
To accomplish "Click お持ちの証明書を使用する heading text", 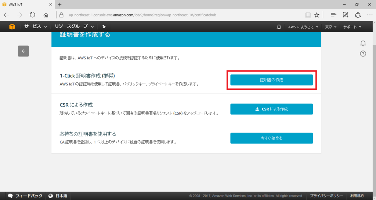I will [88, 134].
